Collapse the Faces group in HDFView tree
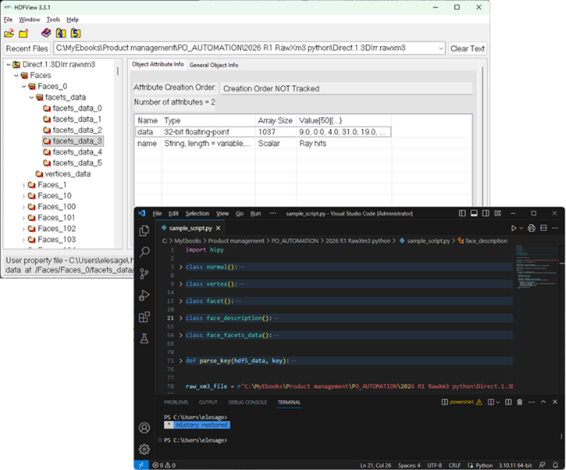The image size is (566, 470). tap(16, 76)
